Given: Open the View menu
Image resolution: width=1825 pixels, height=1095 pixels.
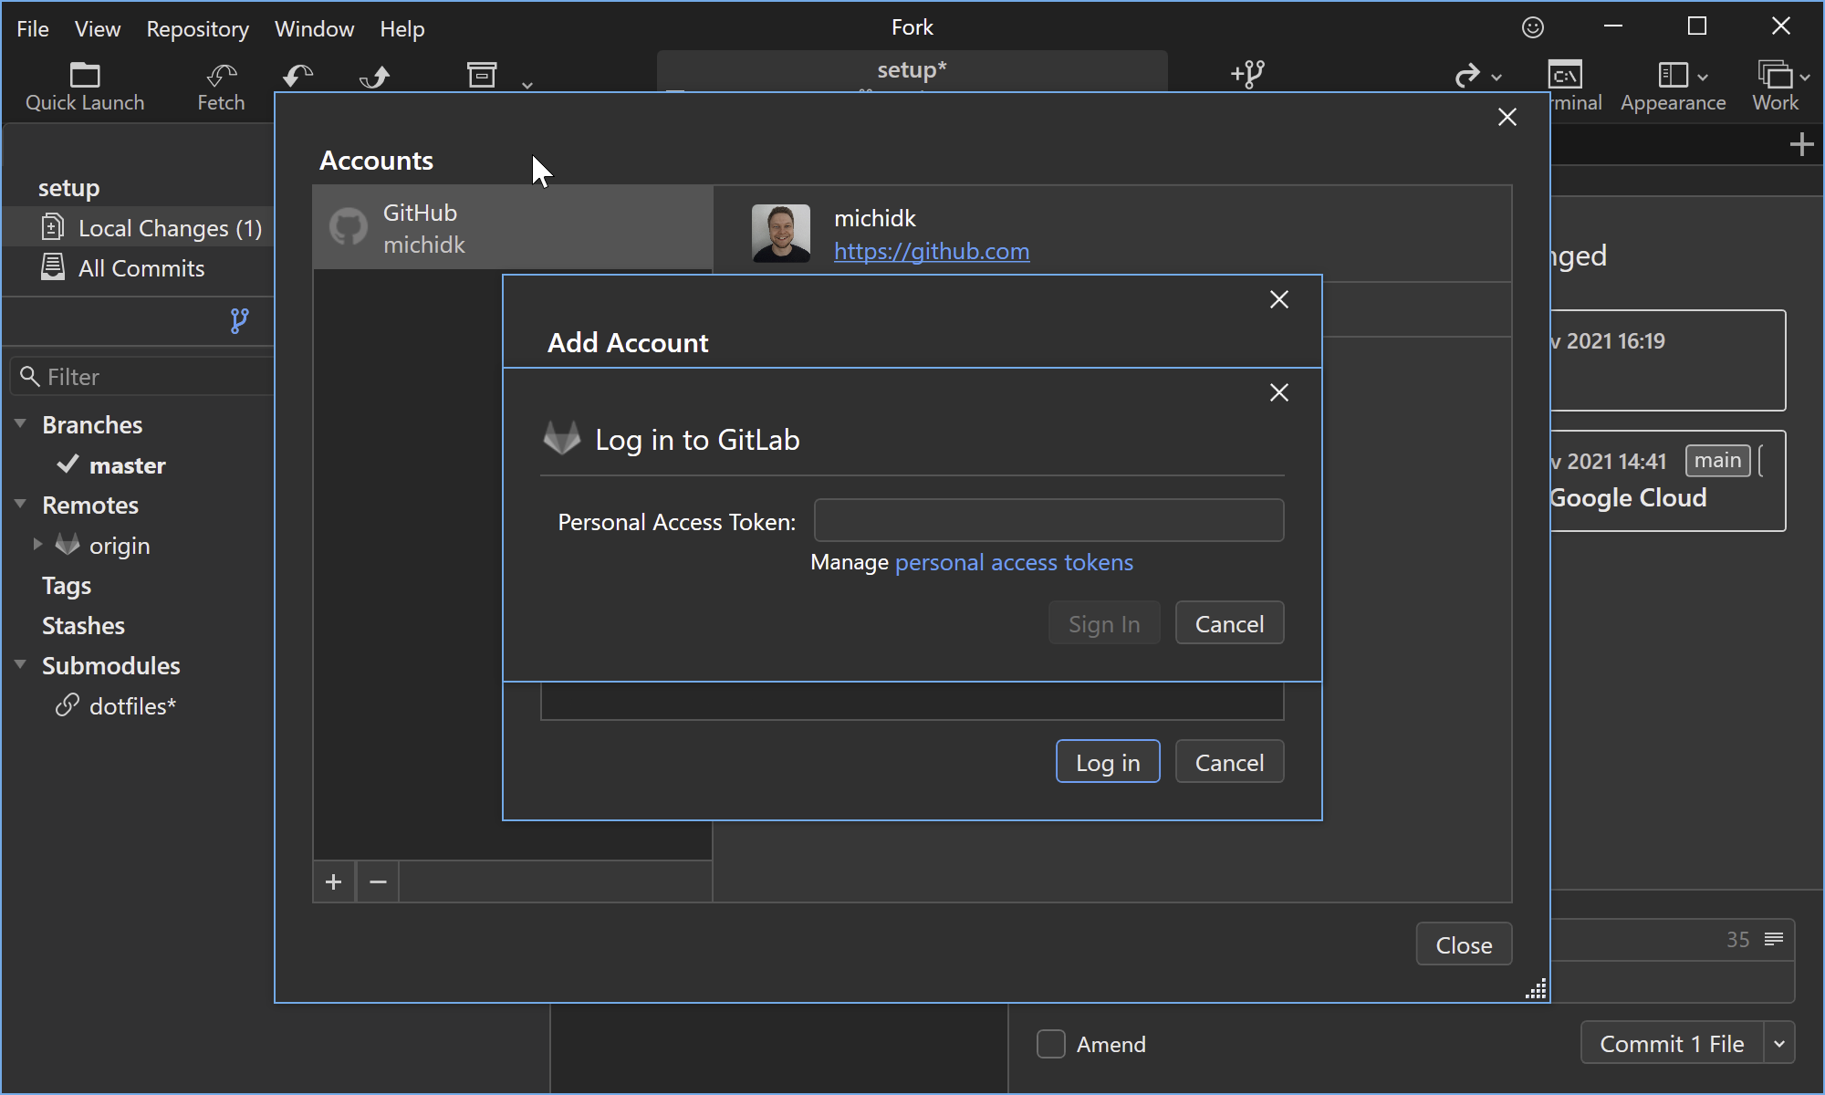Looking at the screenshot, I should click(98, 28).
